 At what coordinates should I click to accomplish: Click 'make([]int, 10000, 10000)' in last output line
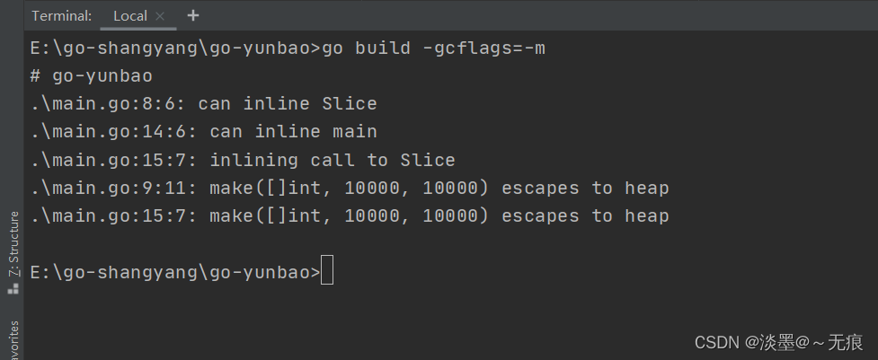click(350, 216)
